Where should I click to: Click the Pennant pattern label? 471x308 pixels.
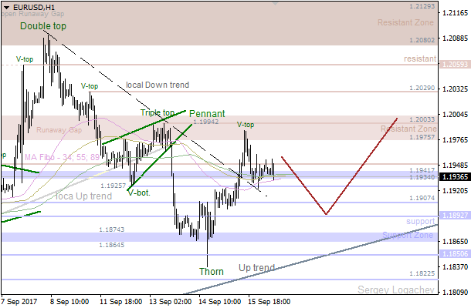tap(206, 112)
